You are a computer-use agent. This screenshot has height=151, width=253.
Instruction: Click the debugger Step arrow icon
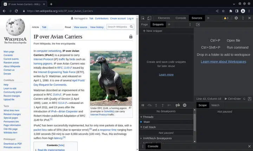point(169,105)
